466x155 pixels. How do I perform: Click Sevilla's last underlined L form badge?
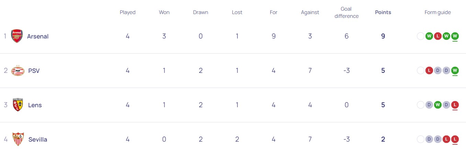[x=455, y=139]
